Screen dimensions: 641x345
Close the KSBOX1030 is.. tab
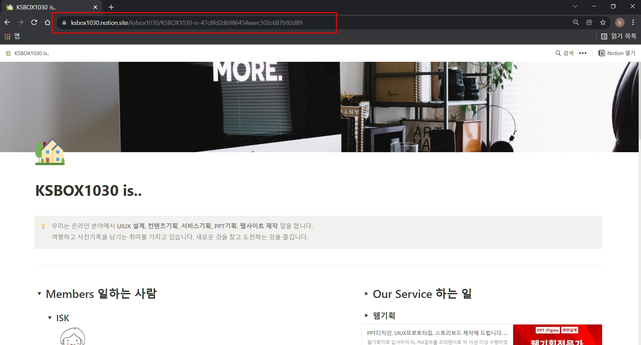click(x=95, y=7)
